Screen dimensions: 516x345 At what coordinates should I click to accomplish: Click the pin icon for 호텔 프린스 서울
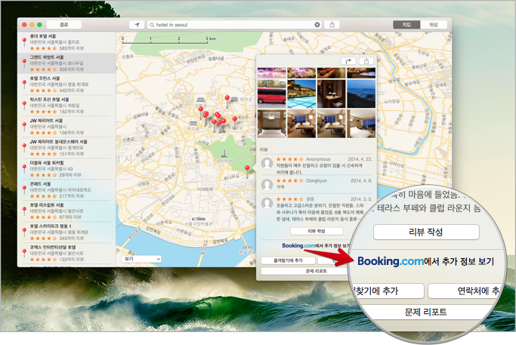24,84
